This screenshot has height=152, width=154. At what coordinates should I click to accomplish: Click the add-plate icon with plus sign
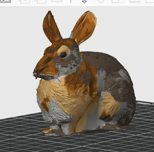40,1
